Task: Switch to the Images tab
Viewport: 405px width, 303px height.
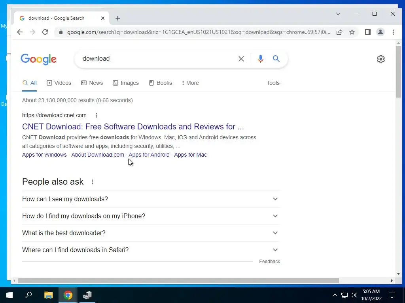Action: [x=126, y=83]
